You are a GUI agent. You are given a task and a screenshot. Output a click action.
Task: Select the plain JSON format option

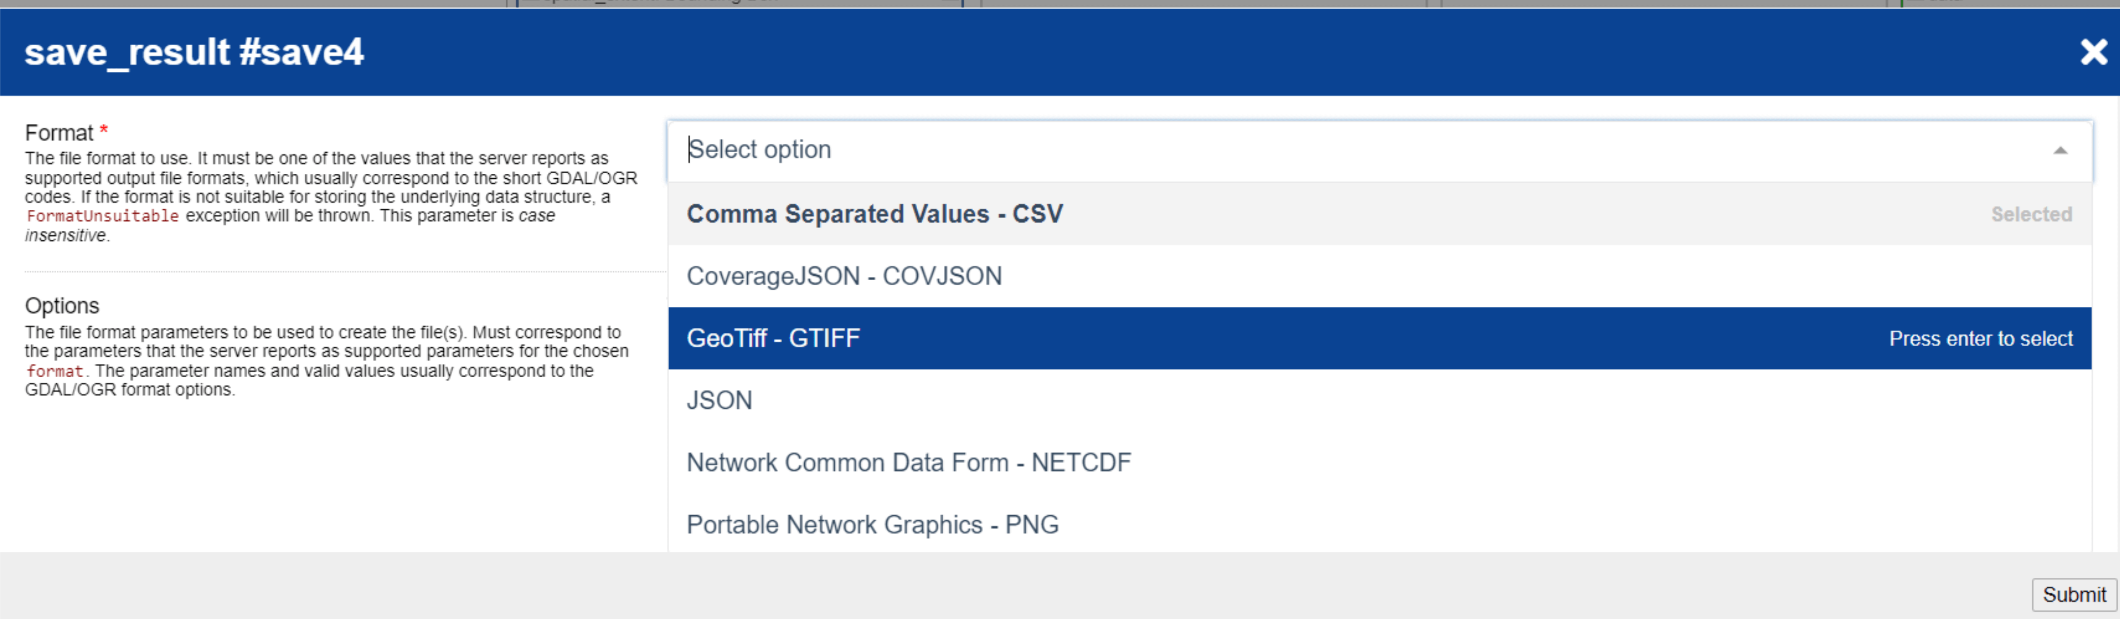pos(719,401)
